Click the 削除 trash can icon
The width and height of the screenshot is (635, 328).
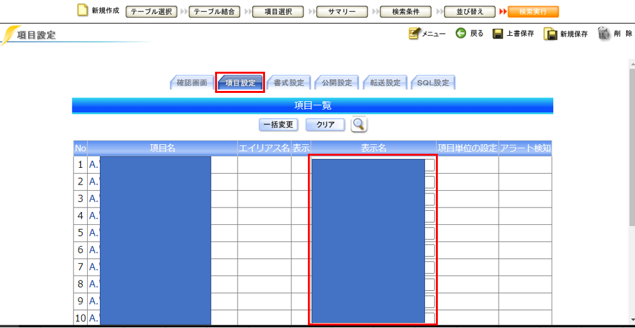click(x=604, y=33)
